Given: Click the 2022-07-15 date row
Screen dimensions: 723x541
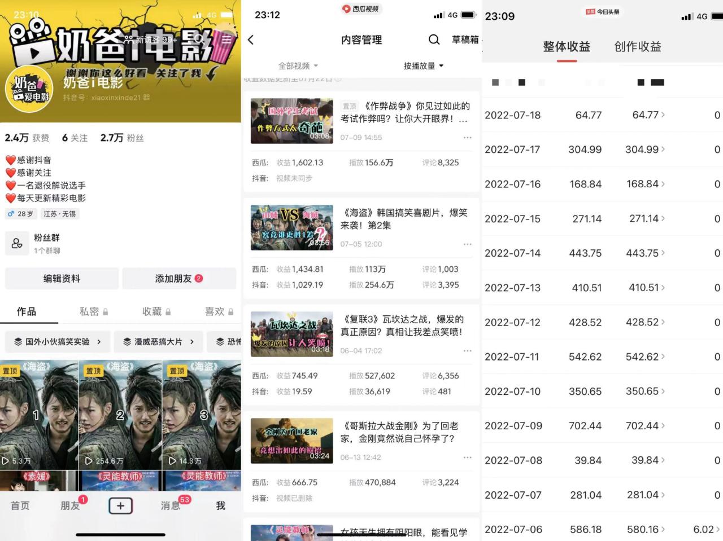Looking at the screenshot, I should point(602,218).
